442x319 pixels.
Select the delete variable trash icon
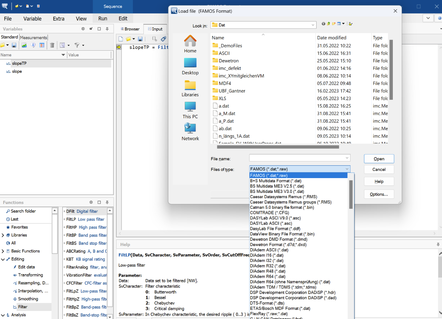click(52, 45)
